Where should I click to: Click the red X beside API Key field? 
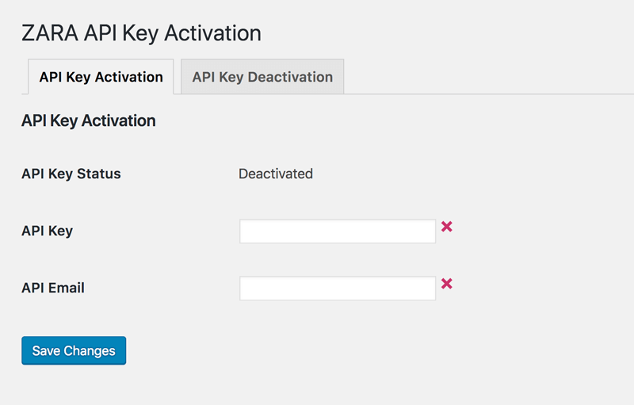(x=447, y=227)
